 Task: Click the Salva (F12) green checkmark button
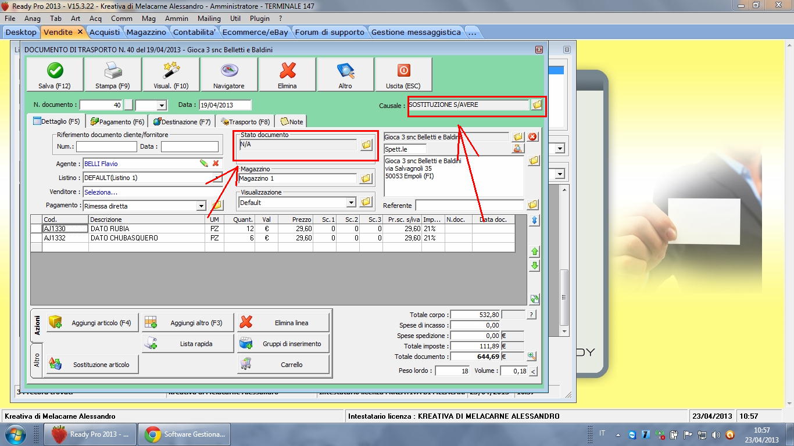tap(55, 75)
